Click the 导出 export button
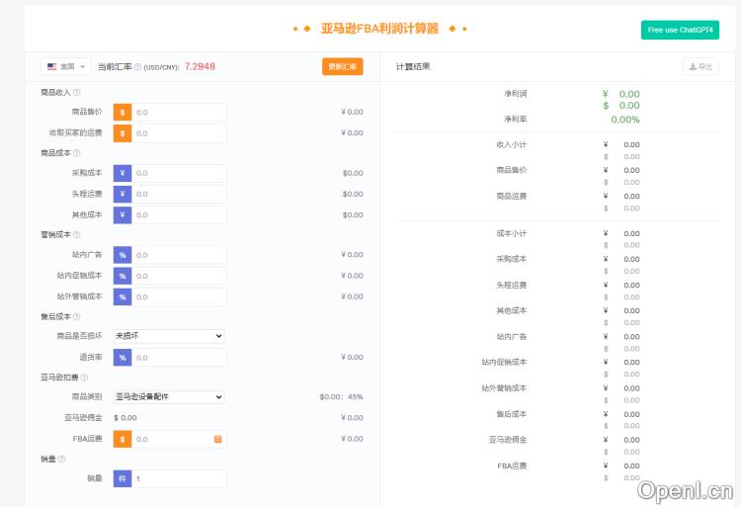The image size is (741, 507). [700, 66]
